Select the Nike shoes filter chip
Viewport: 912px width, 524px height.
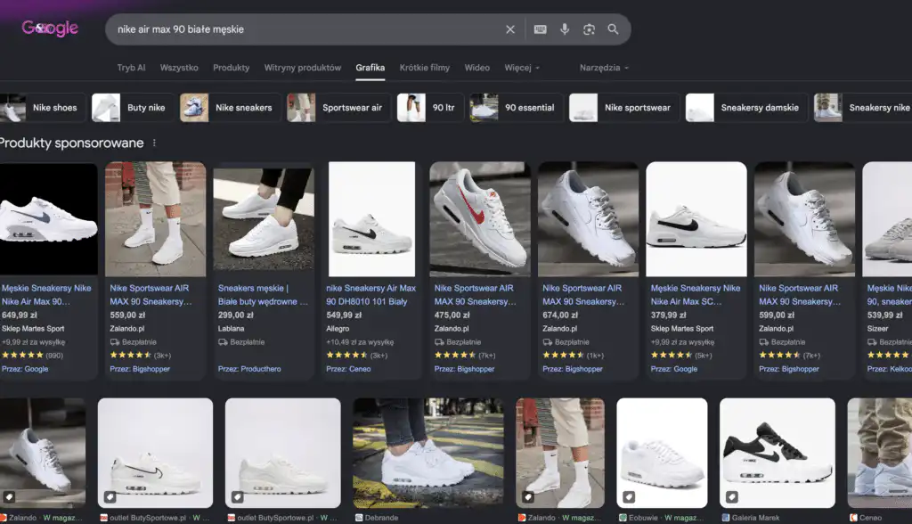click(x=43, y=108)
